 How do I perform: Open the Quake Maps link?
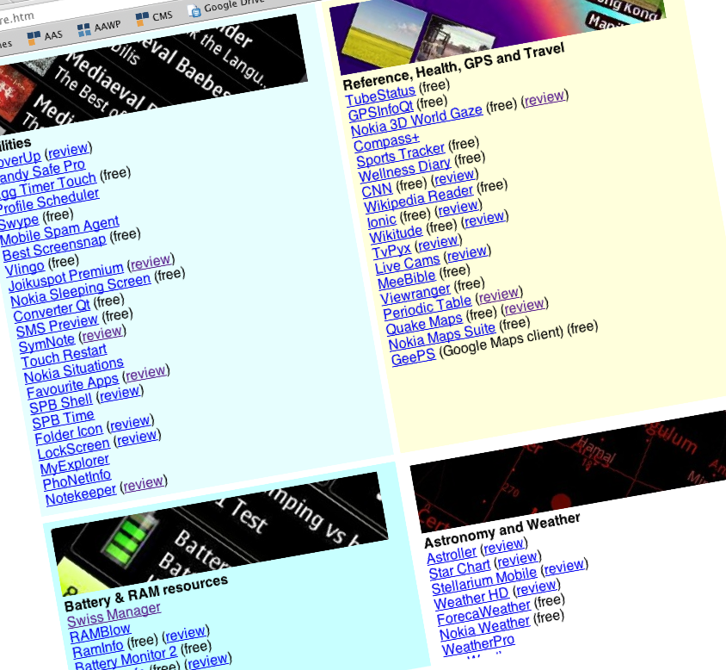[x=424, y=325]
